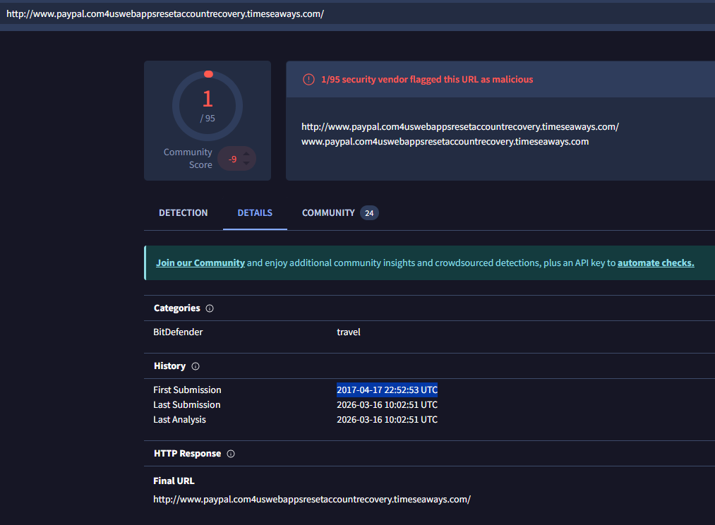This screenshot has width=715, height=525.
Task: Click the info icon next to Categories
Action: [210, 308]
